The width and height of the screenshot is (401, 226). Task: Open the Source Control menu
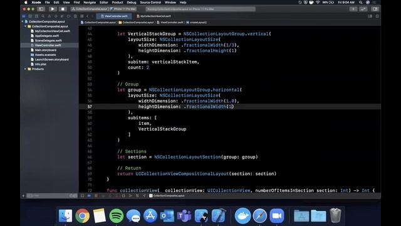150,3
